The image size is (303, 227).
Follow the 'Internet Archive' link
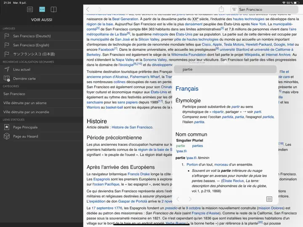[x=278, y=55]
